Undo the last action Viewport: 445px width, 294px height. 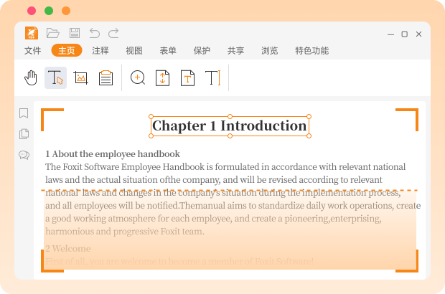94,33
